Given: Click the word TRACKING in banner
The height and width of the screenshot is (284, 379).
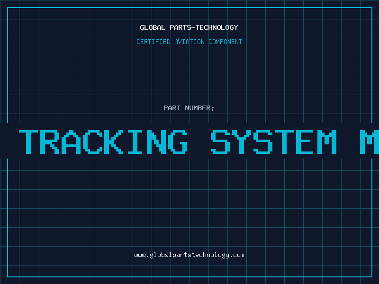Looking at the screenshot, I should 103,141.
